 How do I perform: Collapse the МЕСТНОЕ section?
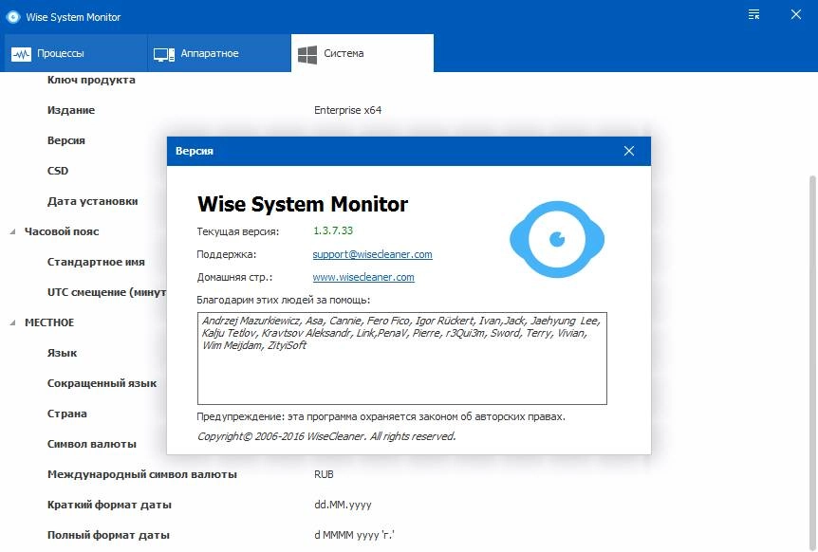click(x=12, y=322)
